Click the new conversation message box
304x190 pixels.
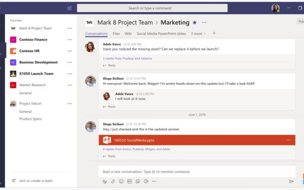(x=197, y=172)
